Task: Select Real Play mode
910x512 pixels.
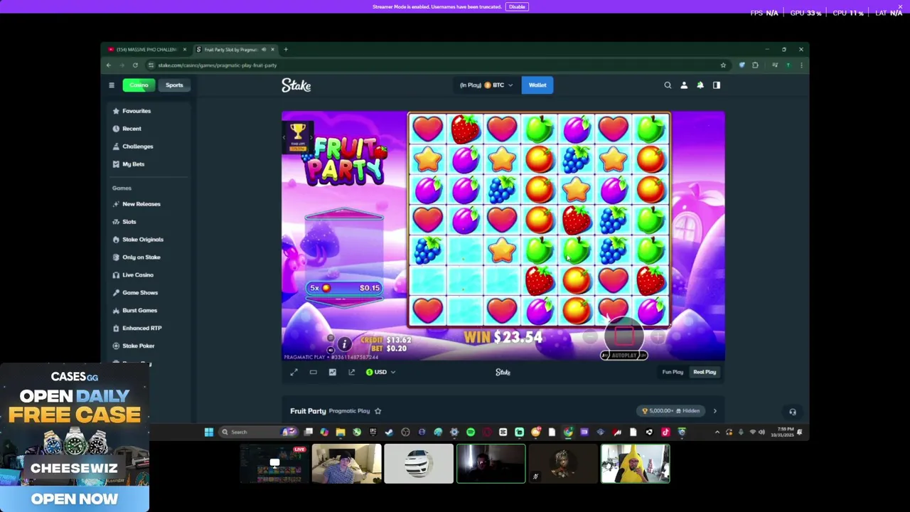Action: coord(705,372)
